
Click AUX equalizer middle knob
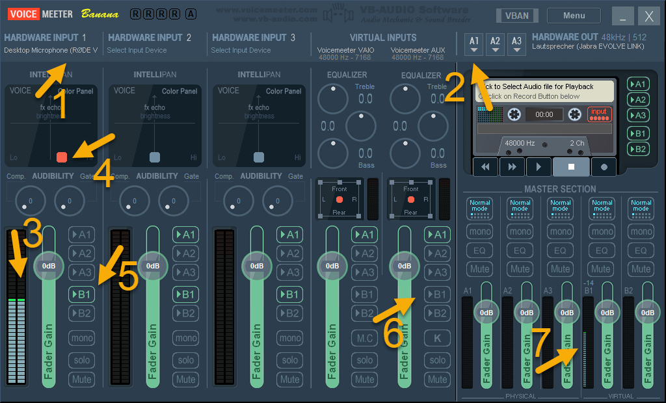[433, 125]
